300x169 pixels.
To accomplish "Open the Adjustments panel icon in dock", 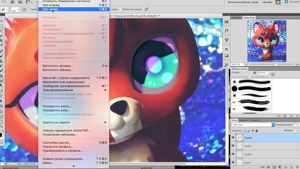I will 226,49.
